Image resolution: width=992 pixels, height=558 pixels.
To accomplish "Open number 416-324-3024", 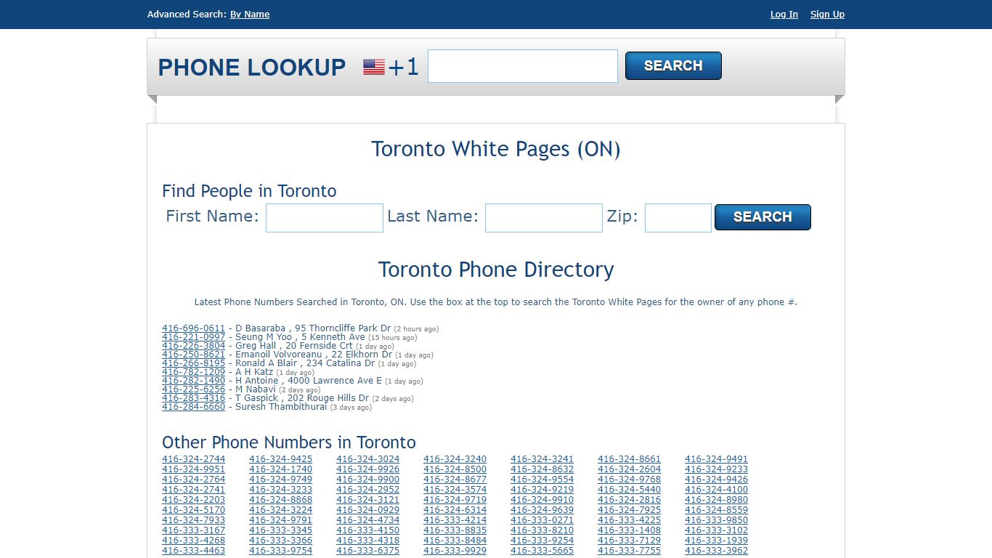I will 368,459.
